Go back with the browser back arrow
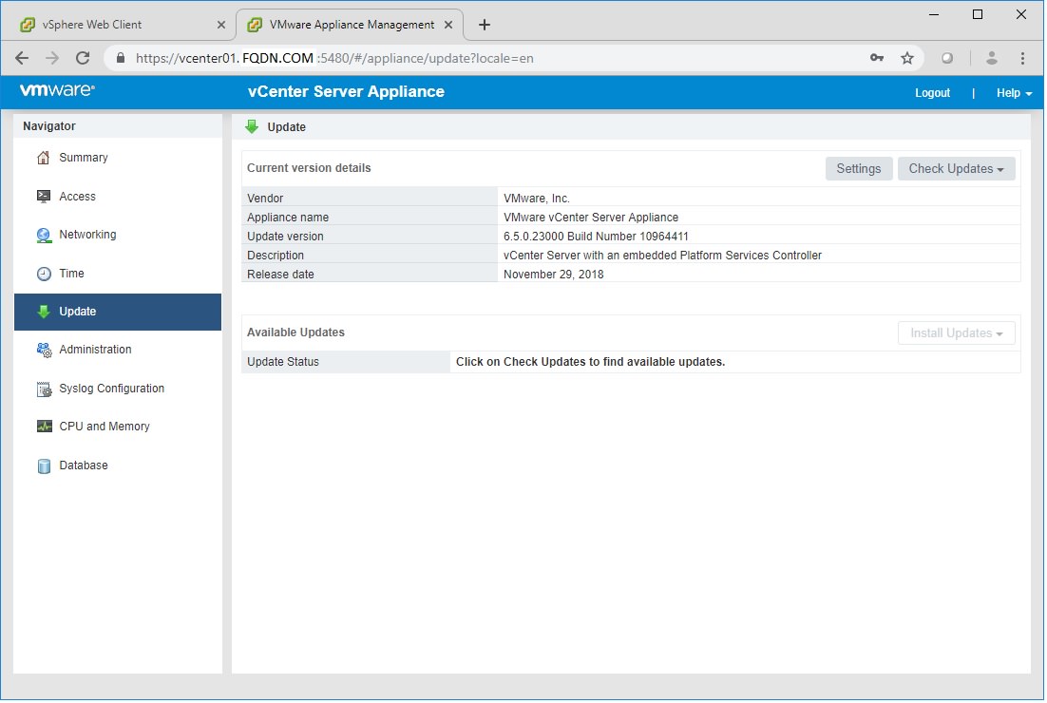Screen dimensions: 1047x703 22,58
